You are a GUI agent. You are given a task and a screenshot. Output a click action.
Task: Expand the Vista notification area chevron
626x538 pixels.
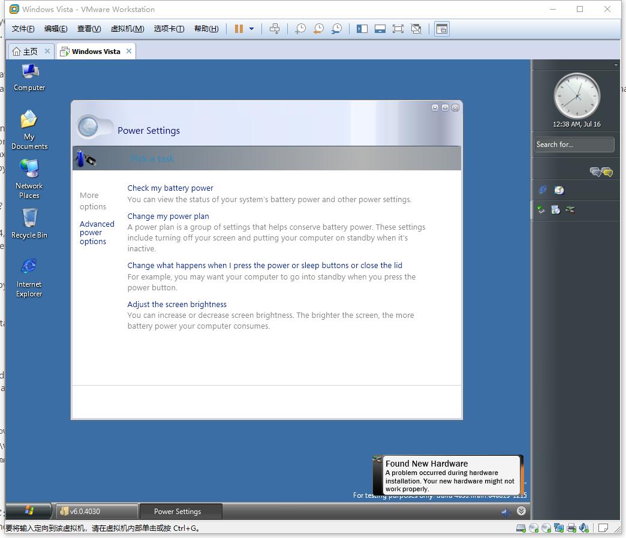click(521, 511)
